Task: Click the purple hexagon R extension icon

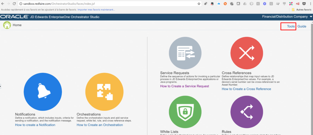Action: 264,4
